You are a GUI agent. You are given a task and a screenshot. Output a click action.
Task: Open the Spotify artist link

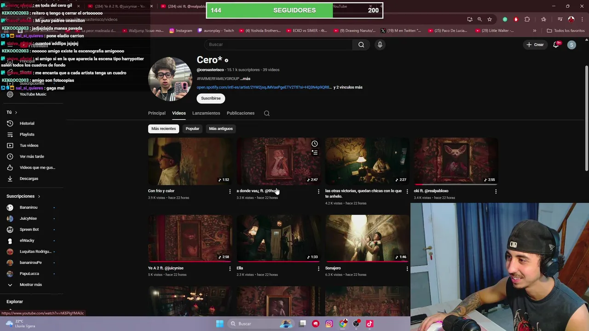pyautogui.click(x=264, y=87)
